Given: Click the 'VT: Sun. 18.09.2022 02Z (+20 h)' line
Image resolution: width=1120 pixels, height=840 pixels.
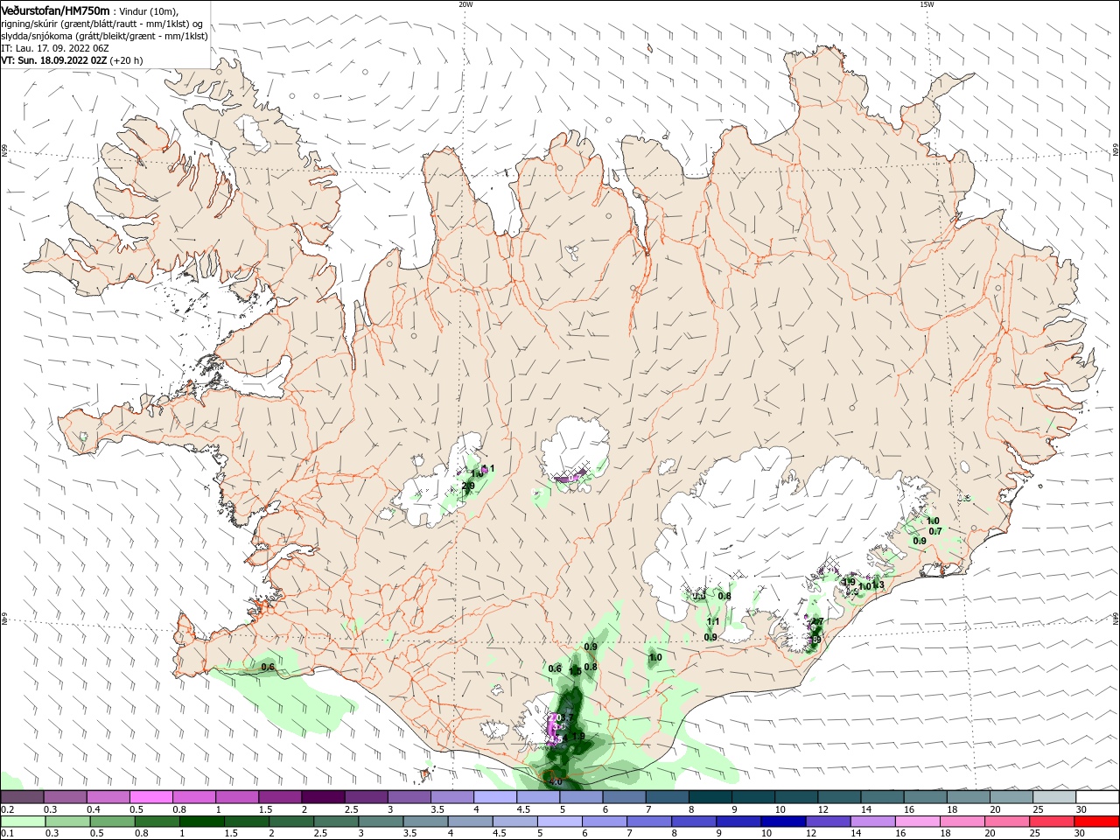Looking at the screenshot, I should (72, 60).
